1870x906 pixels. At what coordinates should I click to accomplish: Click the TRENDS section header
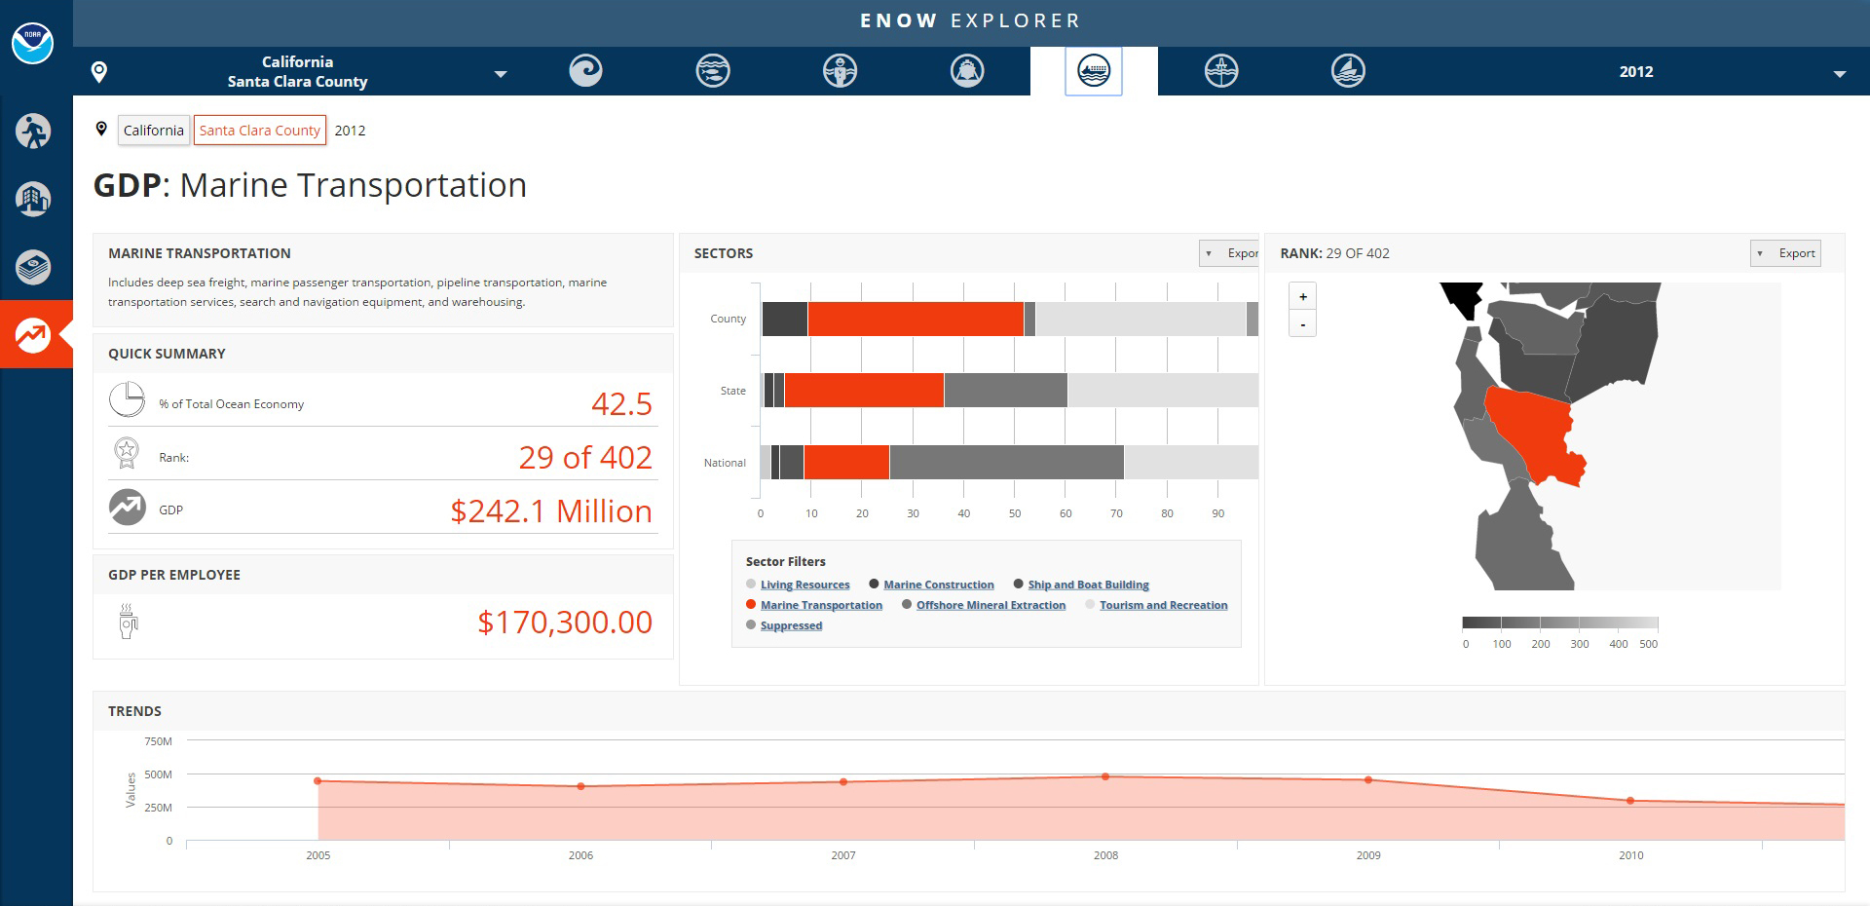tap(134, 711)
